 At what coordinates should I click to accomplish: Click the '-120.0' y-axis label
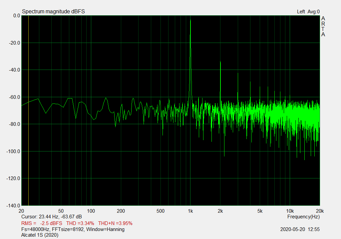point(13,178)
